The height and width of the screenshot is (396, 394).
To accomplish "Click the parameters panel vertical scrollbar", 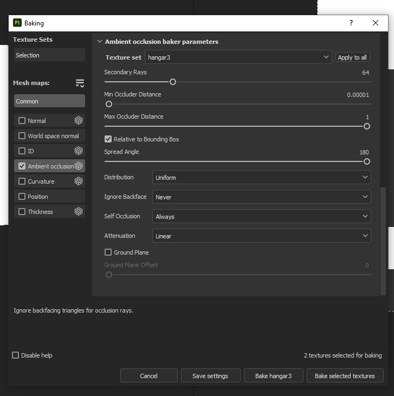I will coord(383,241).
